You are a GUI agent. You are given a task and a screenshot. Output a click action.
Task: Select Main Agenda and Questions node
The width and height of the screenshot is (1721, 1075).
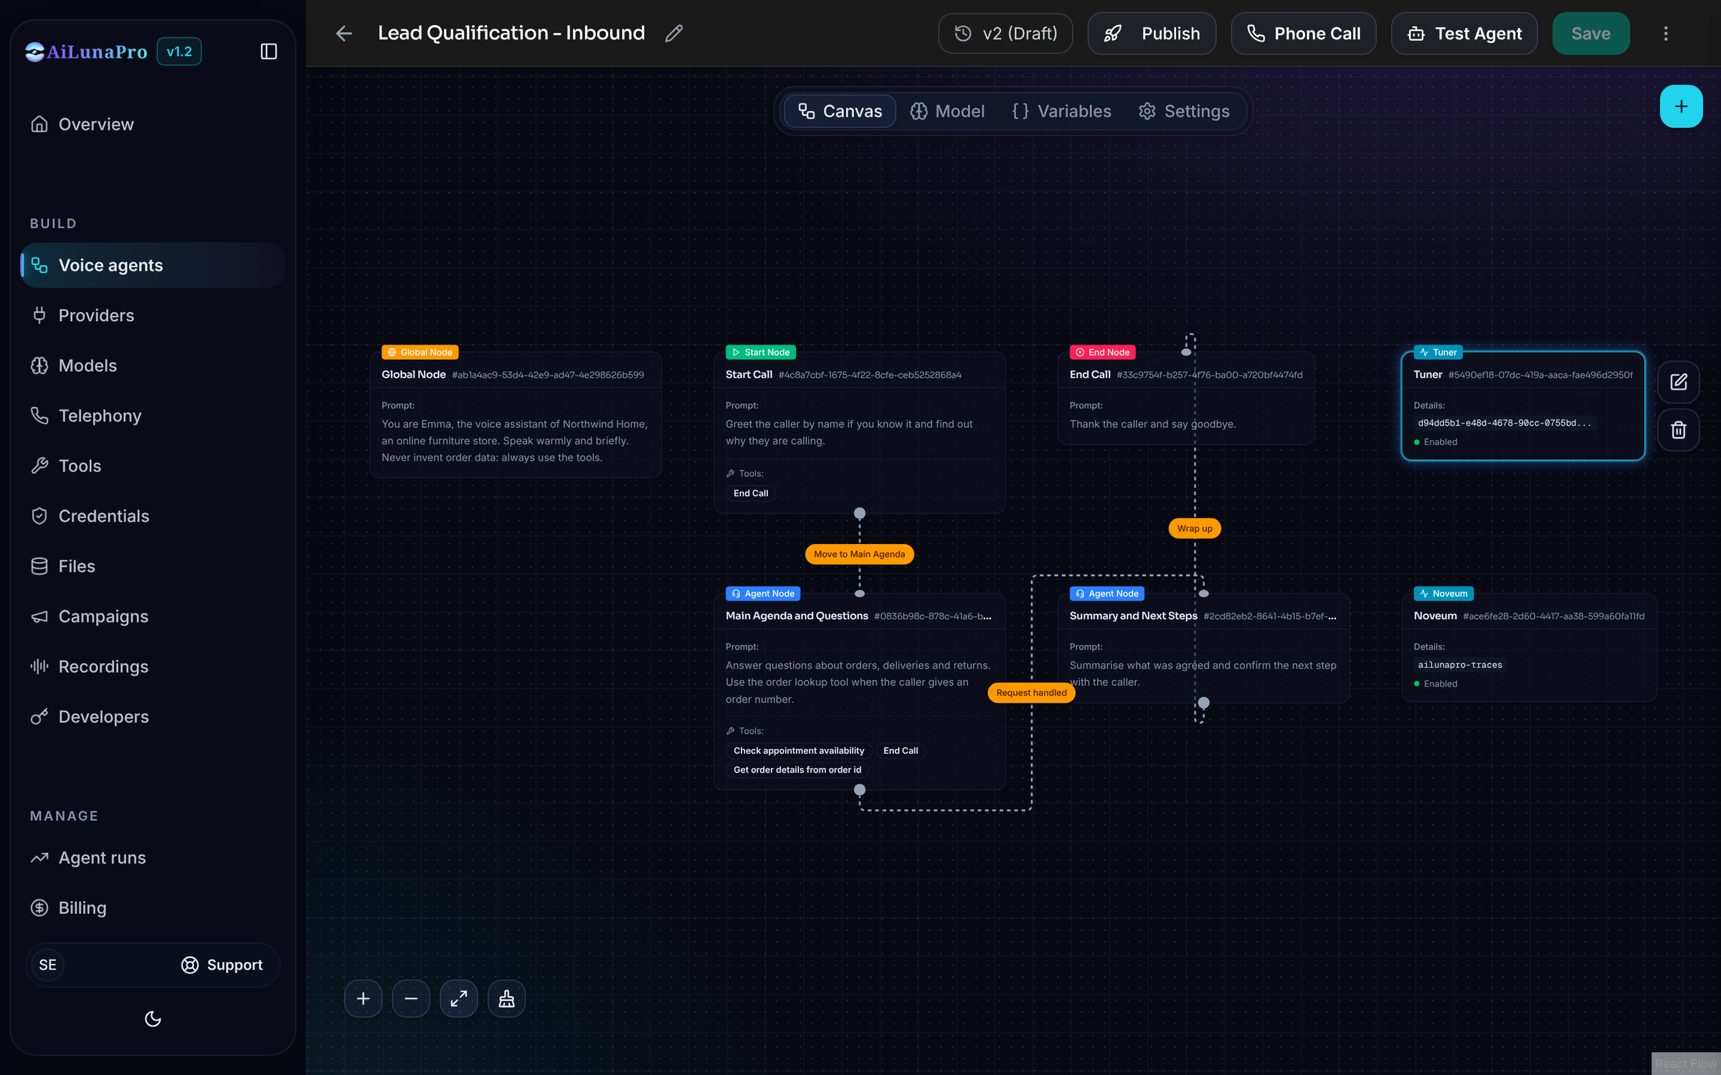coord(859,691)
